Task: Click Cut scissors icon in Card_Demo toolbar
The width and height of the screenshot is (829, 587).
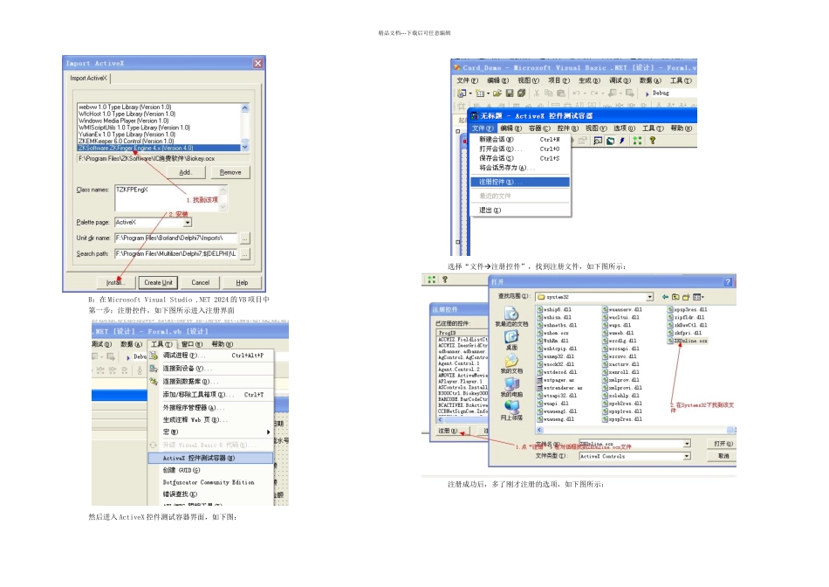Action: coord(537,93)
